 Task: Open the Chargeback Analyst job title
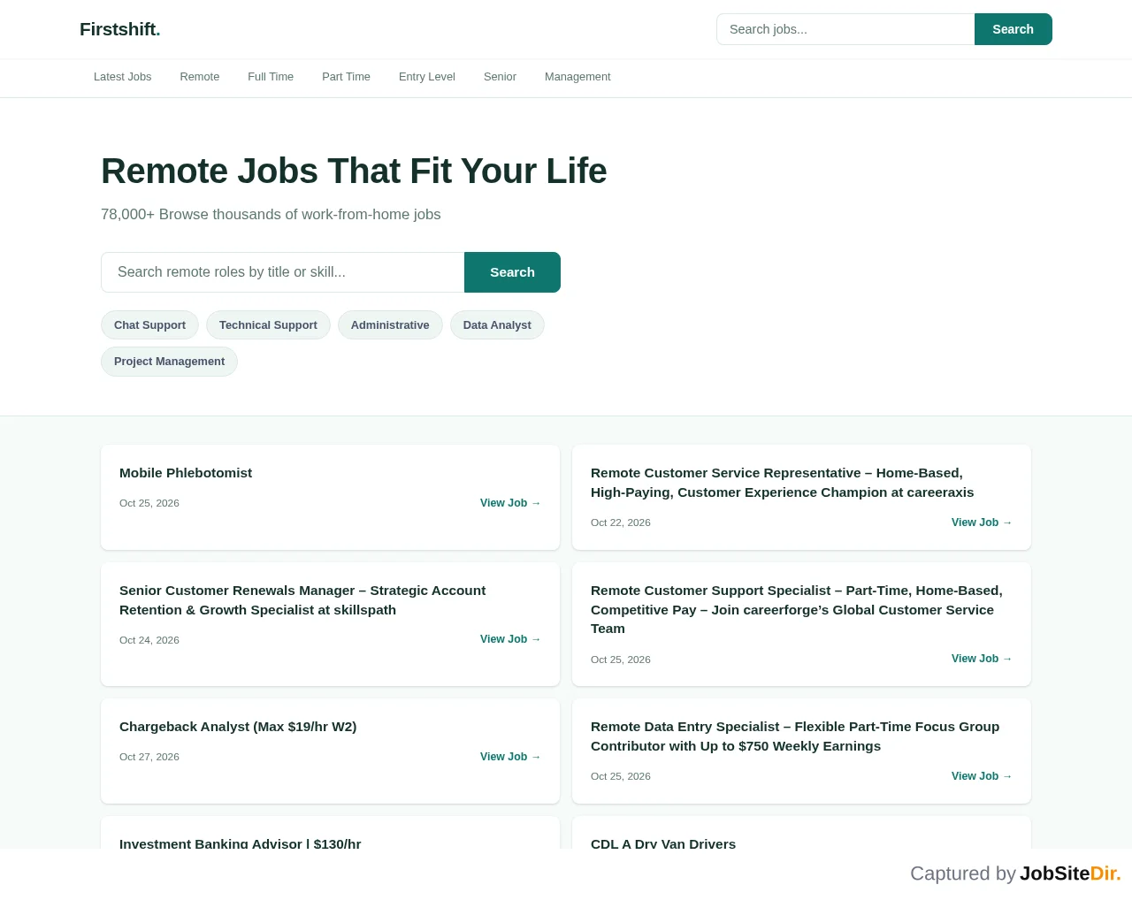click(238, 727)
